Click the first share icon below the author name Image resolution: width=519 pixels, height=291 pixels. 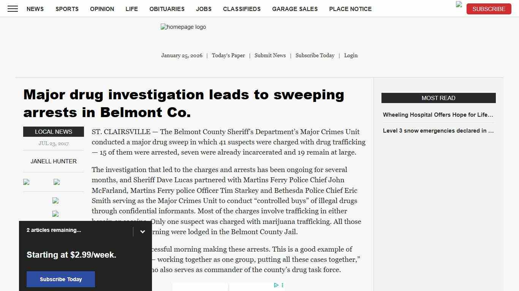26,182
